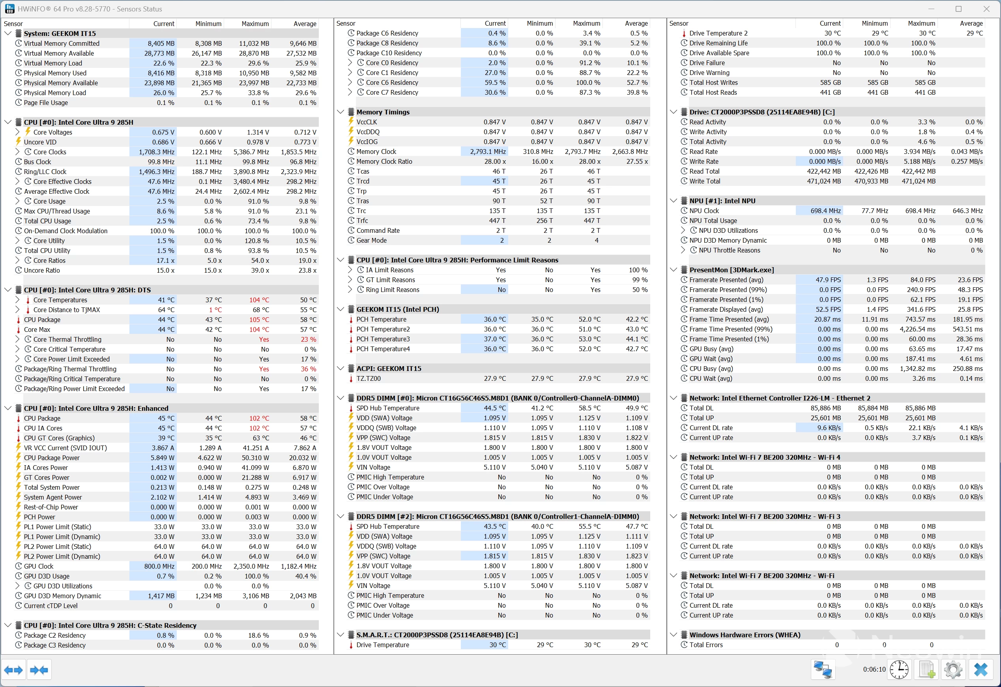Click the shrink columns inward arrows button
The width and height of the screenshot is (1001, 687).
39,670
